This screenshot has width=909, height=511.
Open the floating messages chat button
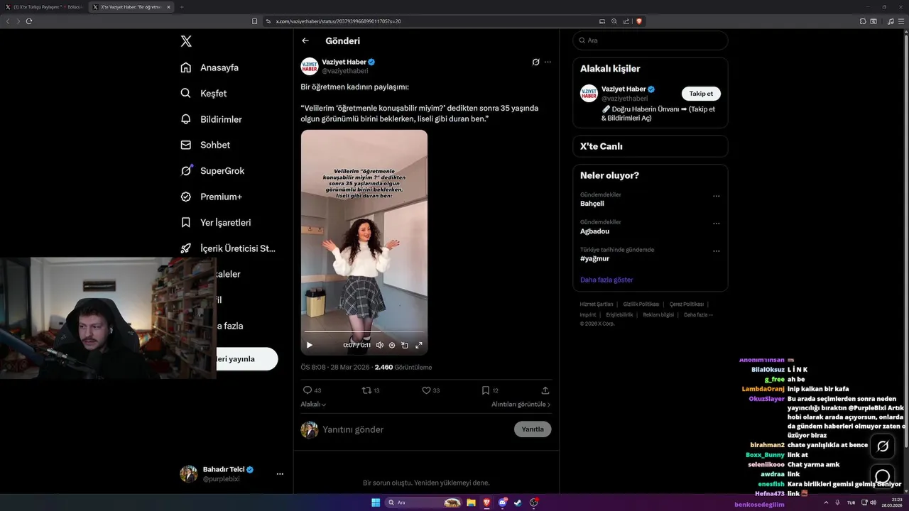point(883,476)
